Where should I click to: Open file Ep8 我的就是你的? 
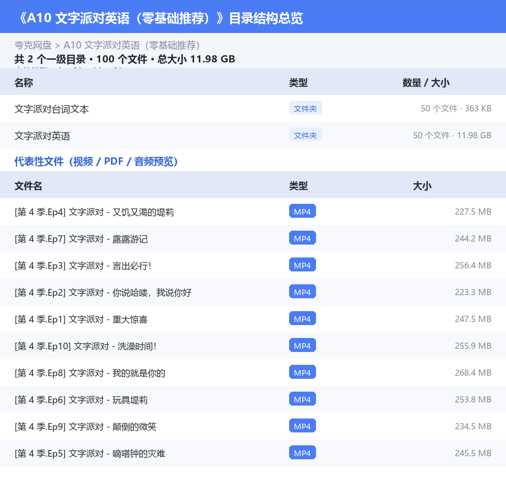[90, 373]
